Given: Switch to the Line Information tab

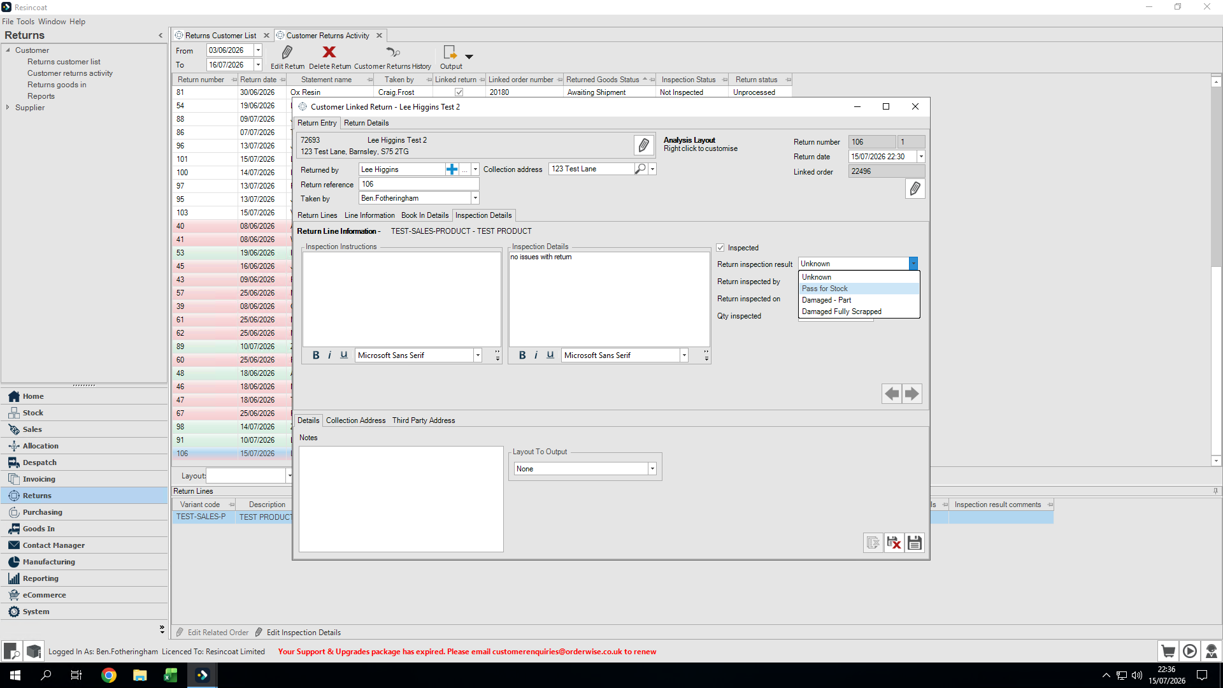Looking at the screenshot, I should pos(369,215).
